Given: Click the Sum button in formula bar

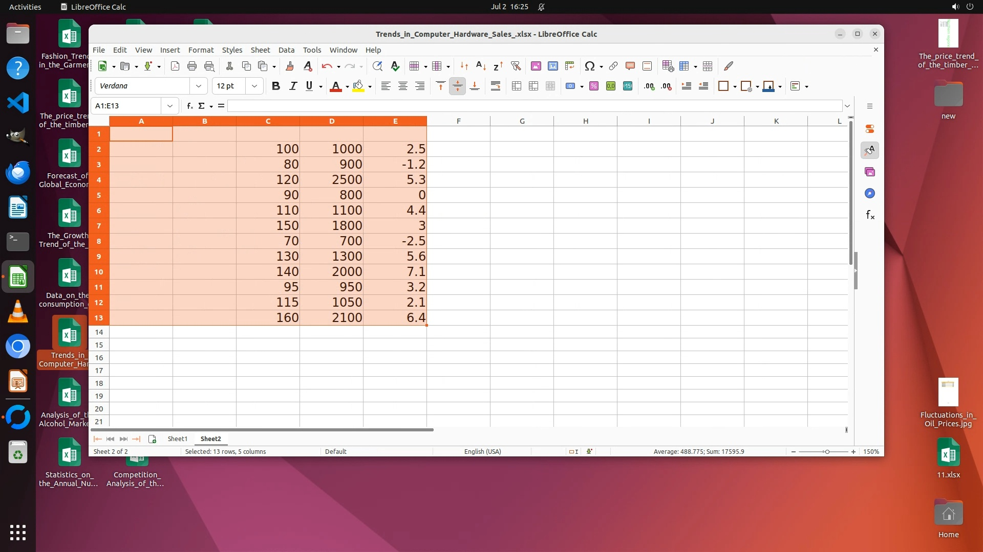Looking at the screenshot, I should 202,106.
